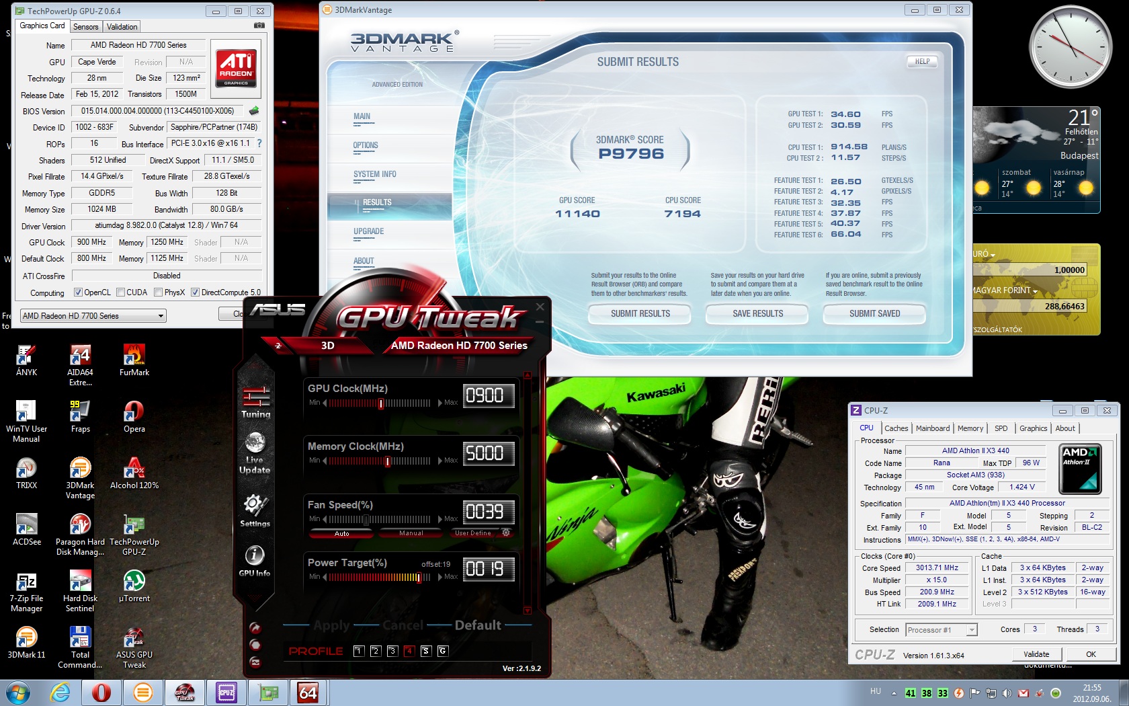The width and height of the screenshot is (1129, 706).
Task: Switch to the Sensors tab in GPU-Z
Action: coord(86,27)
